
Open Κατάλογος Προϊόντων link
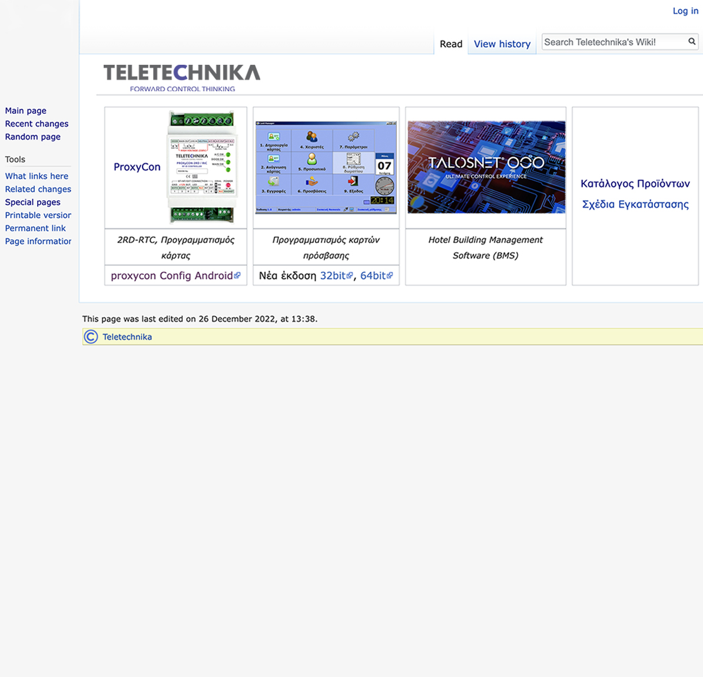(635, 184)
